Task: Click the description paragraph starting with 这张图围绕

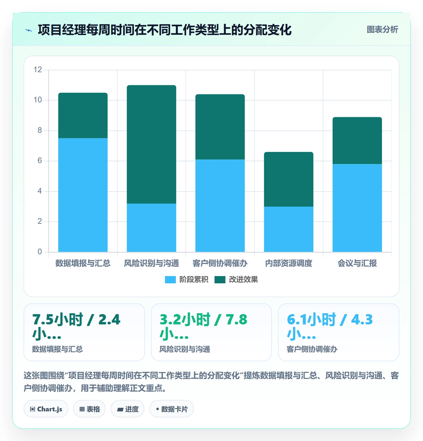Action: 211,382
